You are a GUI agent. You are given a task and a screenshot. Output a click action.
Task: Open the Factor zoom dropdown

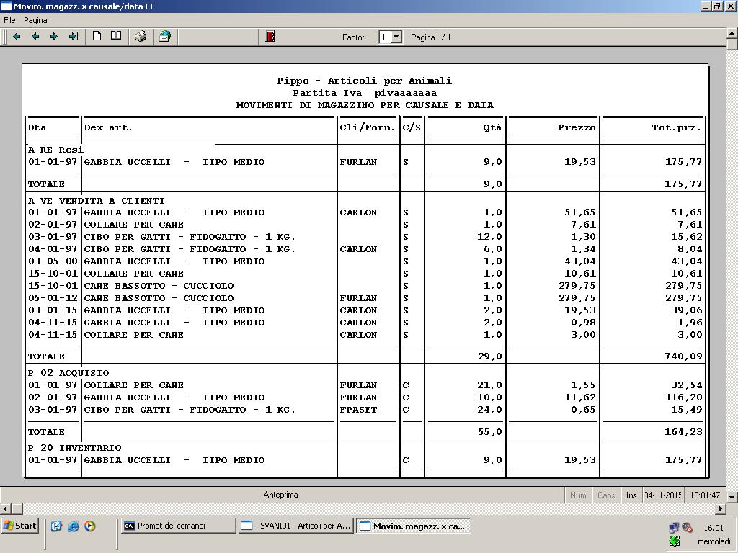[x=396, y=37]
